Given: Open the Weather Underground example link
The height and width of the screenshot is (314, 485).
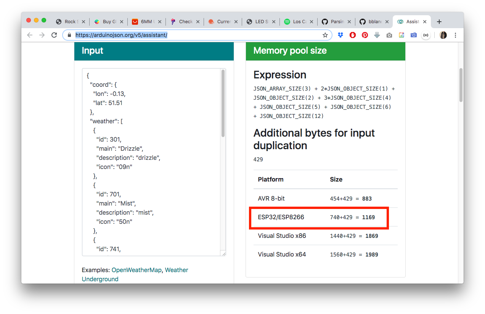Looking at the screenshot, I should tap(100, 279).
